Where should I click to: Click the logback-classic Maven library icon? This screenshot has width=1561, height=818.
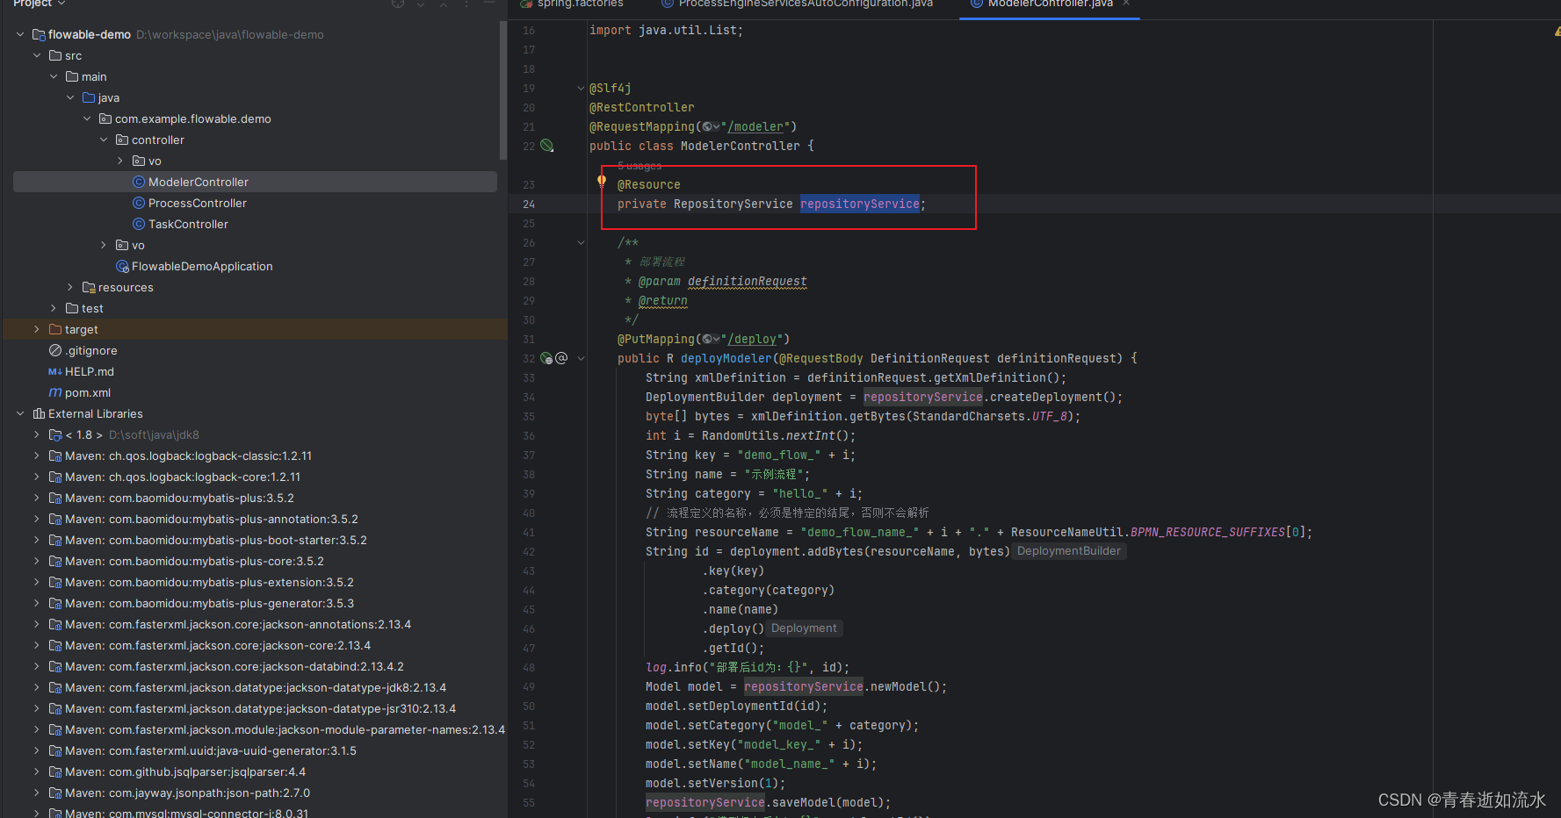point(55,456)
